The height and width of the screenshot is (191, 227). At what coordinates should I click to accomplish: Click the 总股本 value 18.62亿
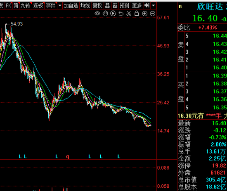pos(216,186)
